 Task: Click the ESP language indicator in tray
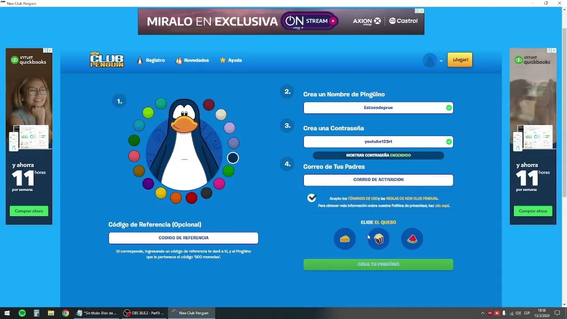(x=527, y=313)
